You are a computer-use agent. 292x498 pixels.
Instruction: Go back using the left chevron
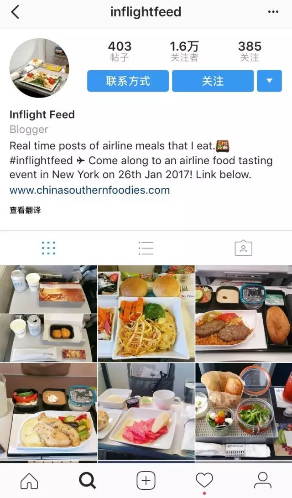click(15, 12)
